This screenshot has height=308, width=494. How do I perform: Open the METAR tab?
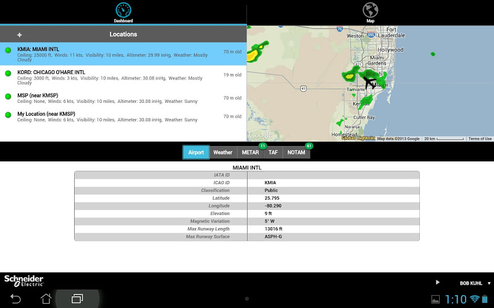coord(251,152)
